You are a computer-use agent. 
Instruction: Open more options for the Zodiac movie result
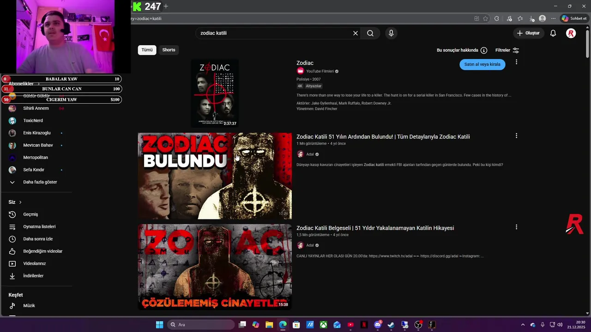[516, 62]
